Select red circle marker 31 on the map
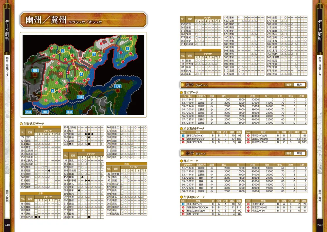Image resolution: width=327 pixels, height=232 pixels. pos(61,74)
